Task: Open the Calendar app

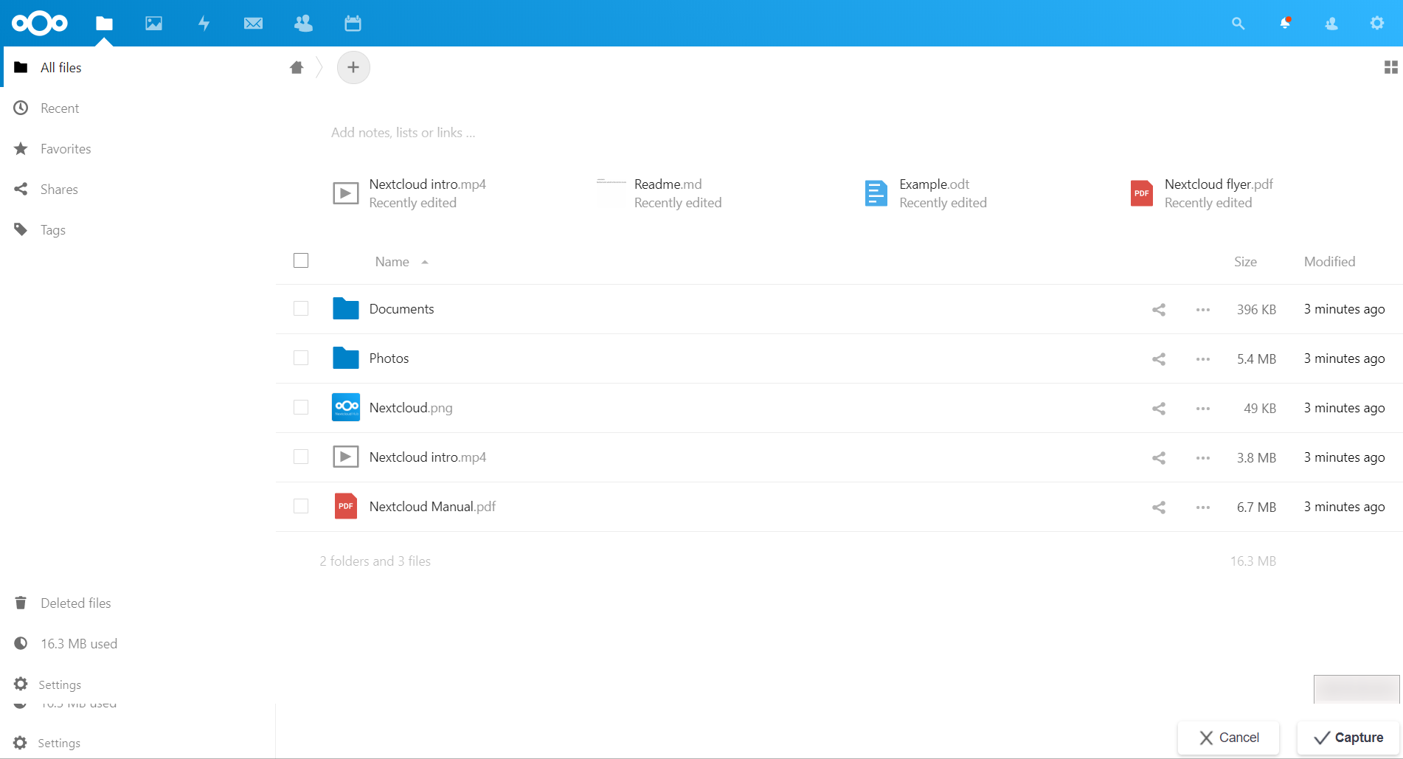Action: click(353, 23)
